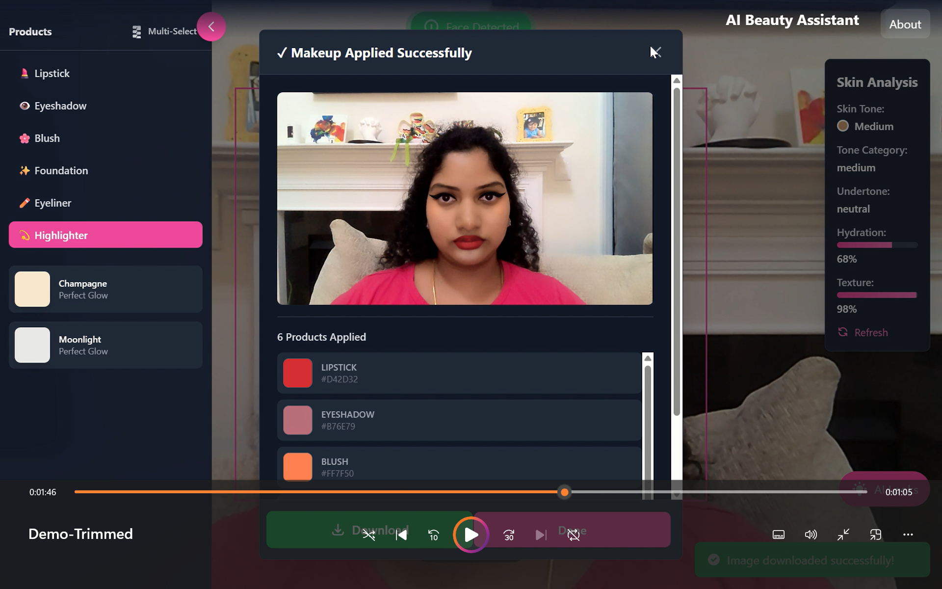942x589 pixels.
Task: Go to next track
Action: pos(541,535)
